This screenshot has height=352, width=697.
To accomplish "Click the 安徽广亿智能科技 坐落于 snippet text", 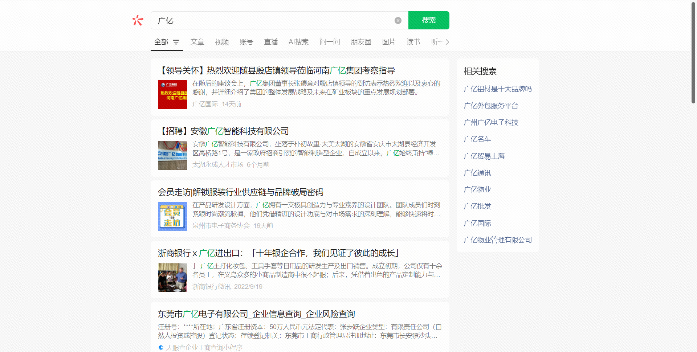I will click(316, 149).
